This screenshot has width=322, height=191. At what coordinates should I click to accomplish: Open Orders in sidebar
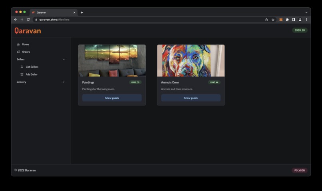(26, 52)
